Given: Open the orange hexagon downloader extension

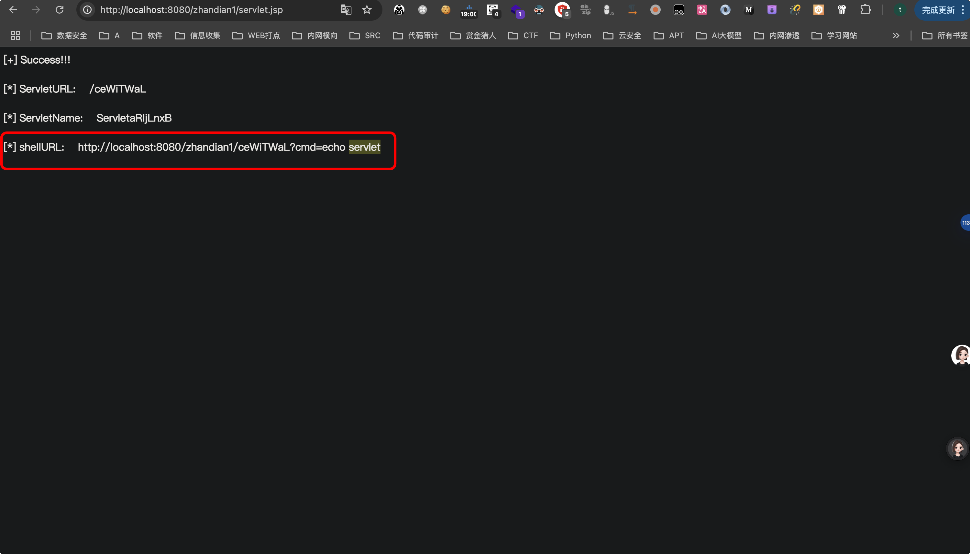Looking at the screenshot, I should point(819,10).
